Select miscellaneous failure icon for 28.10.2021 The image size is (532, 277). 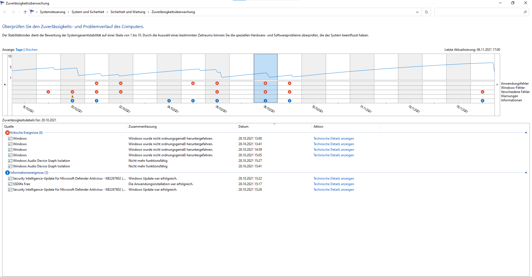click(265, 92)
